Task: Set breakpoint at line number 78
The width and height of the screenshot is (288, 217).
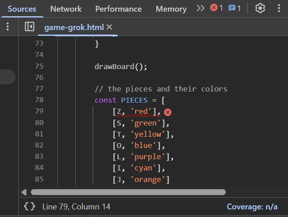Action: (39, 100)
